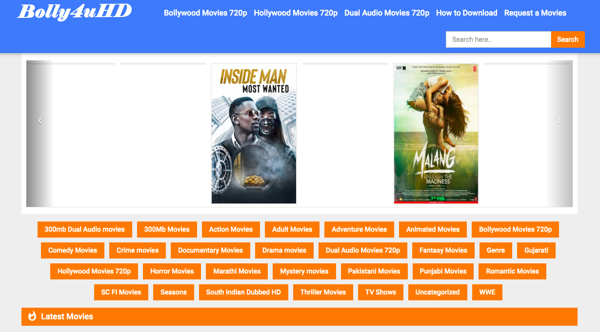Choose the TV Shows category button
This screenshot has width=600, height=332.
[x=380, y=292]
